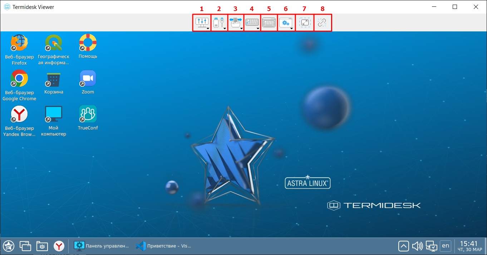
Task: Click the 15:41 clock in the taskbar
Action: (x=468, y=246)
